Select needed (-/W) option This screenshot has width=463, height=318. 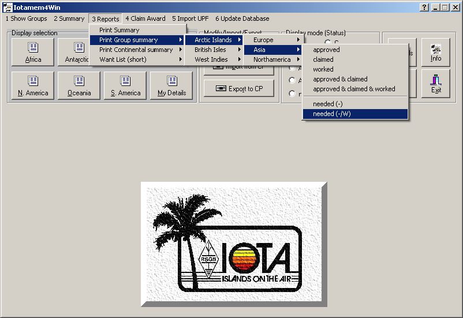click(355, 114)
